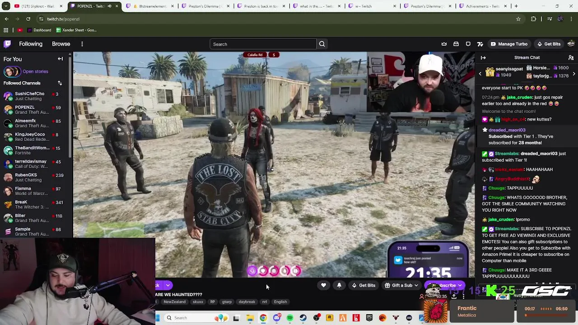578x325 pixels.
Task: Open the Following nav item
Action: coord(31,44)
